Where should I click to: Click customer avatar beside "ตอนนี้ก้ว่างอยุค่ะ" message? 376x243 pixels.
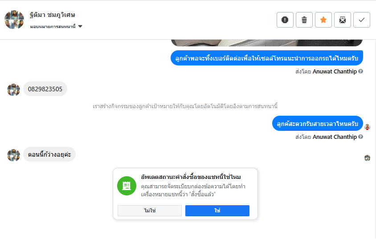(14, 155)
